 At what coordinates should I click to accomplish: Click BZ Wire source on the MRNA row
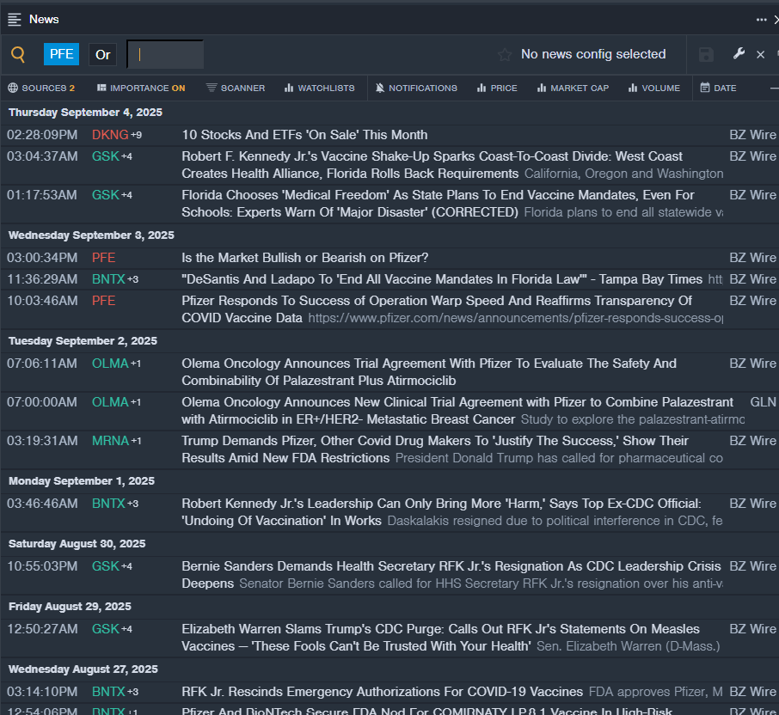[752, 441]
